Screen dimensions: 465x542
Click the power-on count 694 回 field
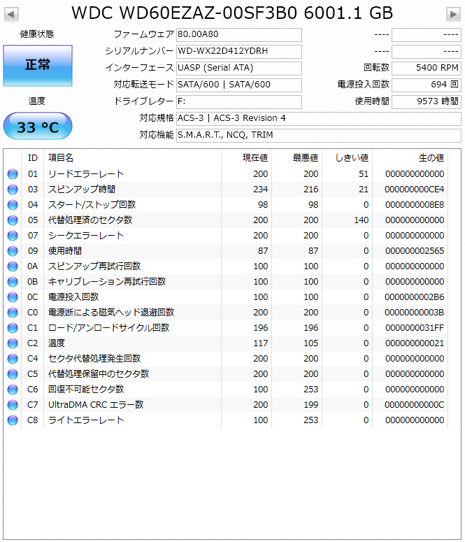427,85
